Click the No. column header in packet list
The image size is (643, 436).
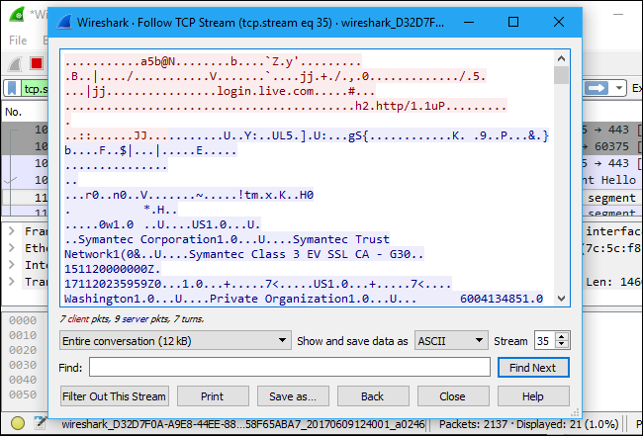tap(14, 112)
